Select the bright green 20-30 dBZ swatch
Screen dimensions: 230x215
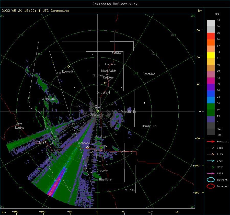[211, 106]
